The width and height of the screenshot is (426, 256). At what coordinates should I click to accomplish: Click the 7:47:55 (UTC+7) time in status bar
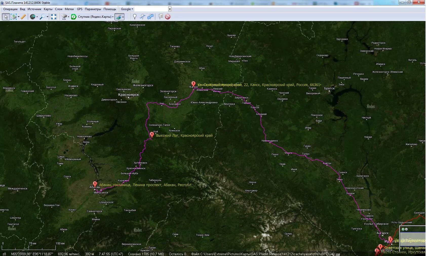click(111, 254)
